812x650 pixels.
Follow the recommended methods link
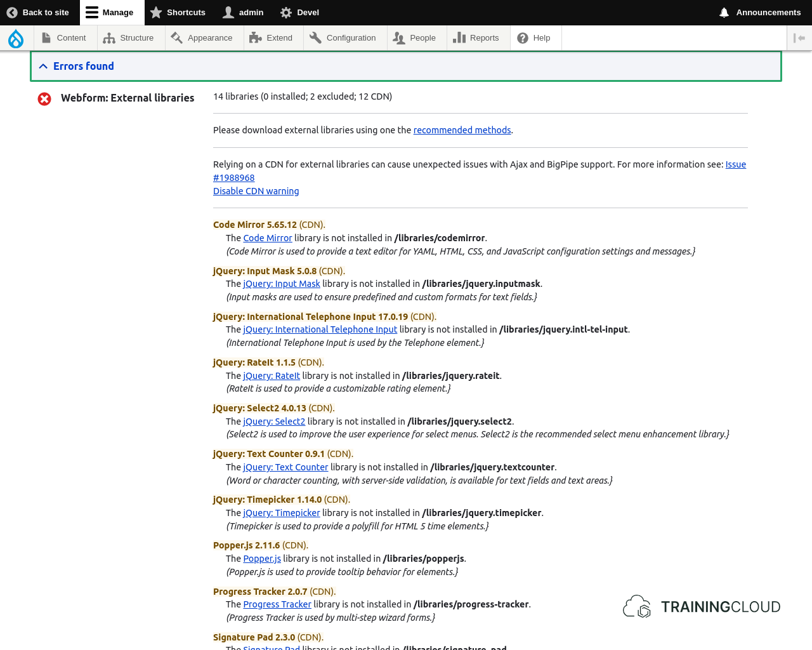(x=462, y=130)
